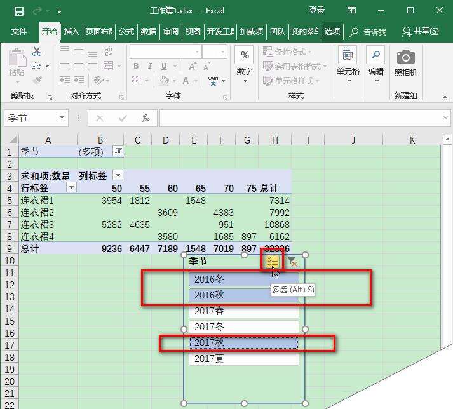Click Wrap Text icon
This screenshot has height=409, width=453.
point(109,51)
